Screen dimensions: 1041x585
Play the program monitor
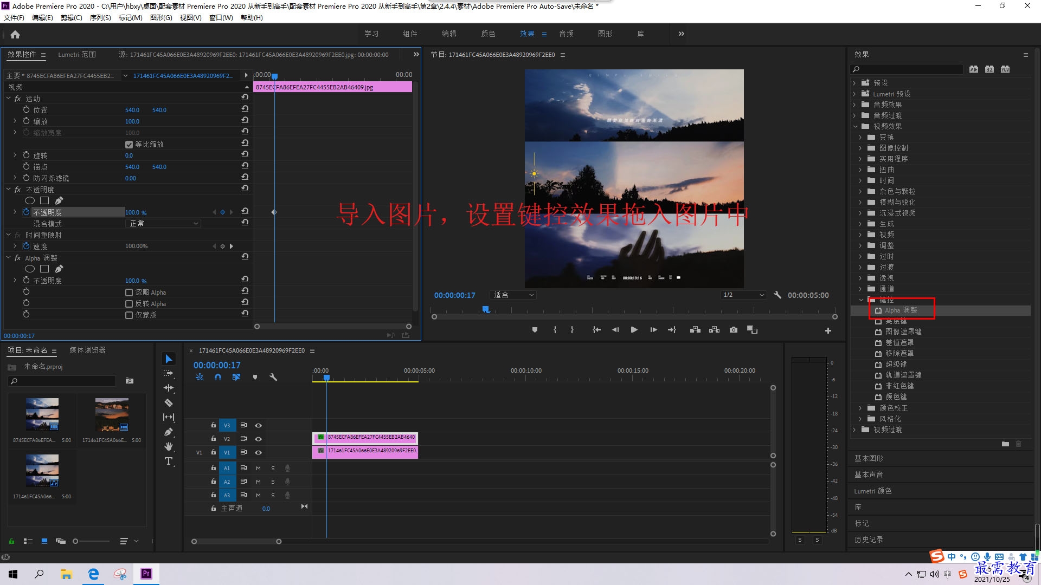pyautogui.click(x=634, y=330)
